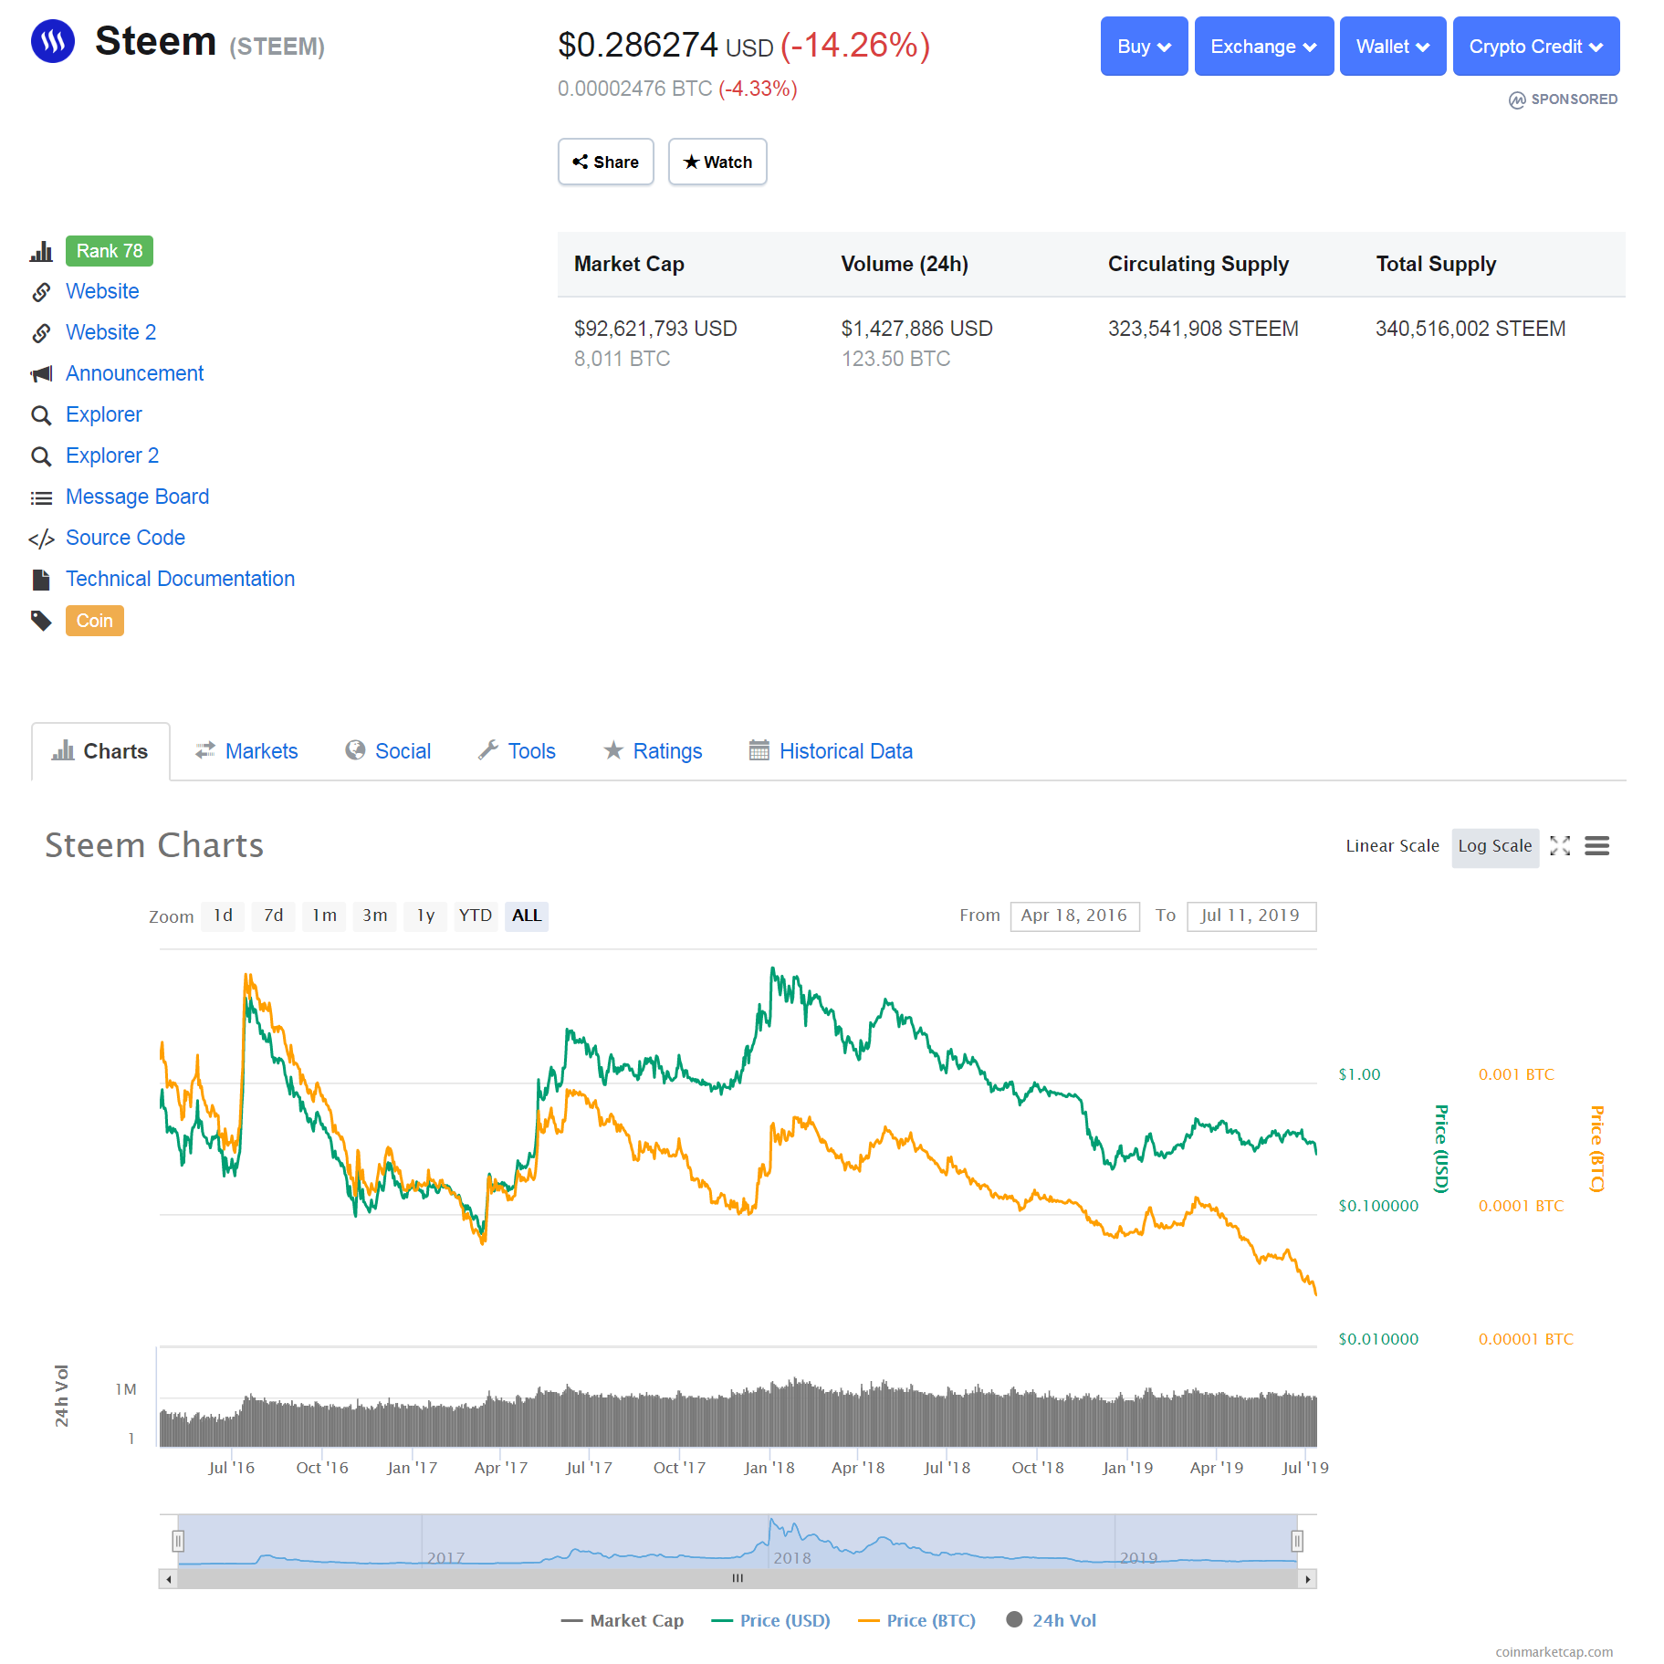Click the link icon beside Website 2
This screenshot has height=1664, width=1664.
click(x=41, y=333)
